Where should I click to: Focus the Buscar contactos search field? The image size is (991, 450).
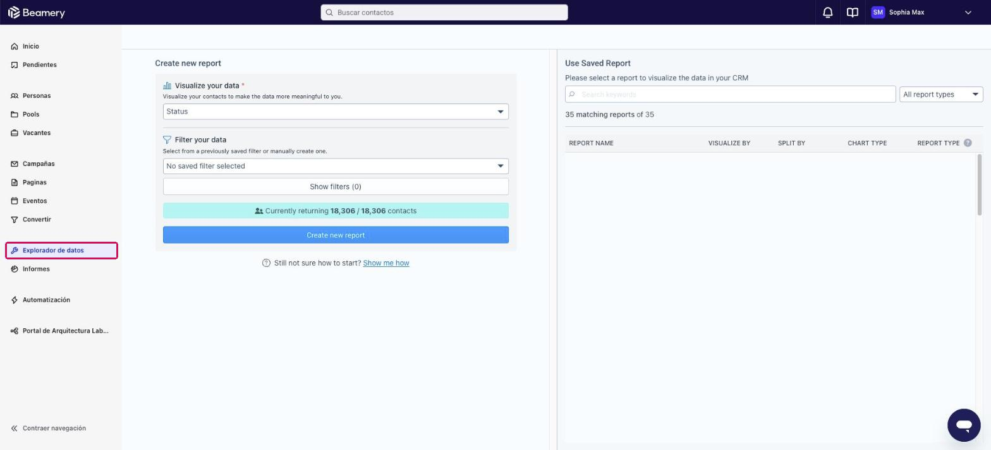point(444,13)
